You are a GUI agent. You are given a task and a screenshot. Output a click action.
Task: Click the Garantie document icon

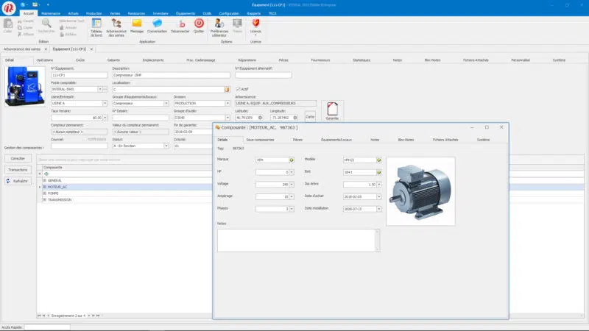332,110
